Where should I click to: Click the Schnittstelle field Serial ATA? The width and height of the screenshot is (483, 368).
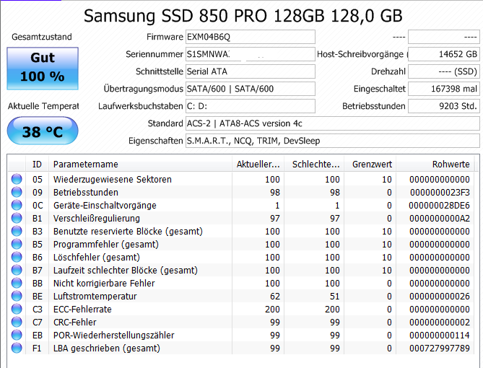(x=250, y=71)
